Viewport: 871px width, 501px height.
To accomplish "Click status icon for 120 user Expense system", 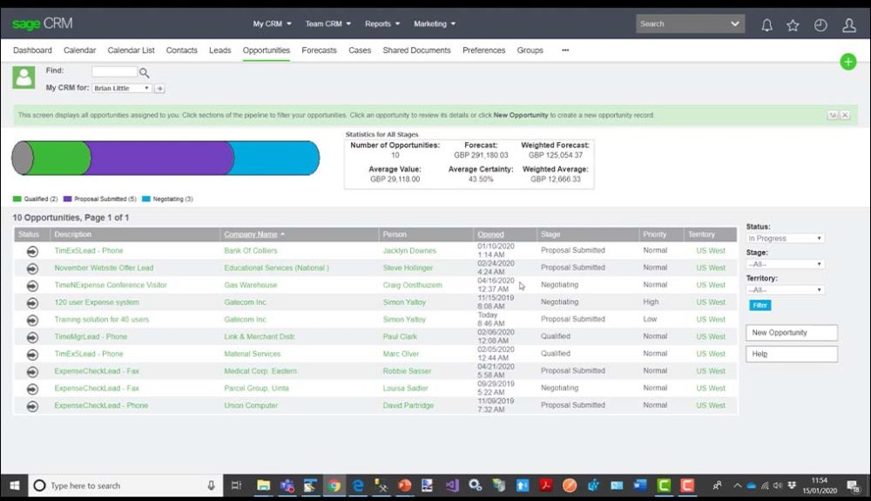I will (32, 302).
